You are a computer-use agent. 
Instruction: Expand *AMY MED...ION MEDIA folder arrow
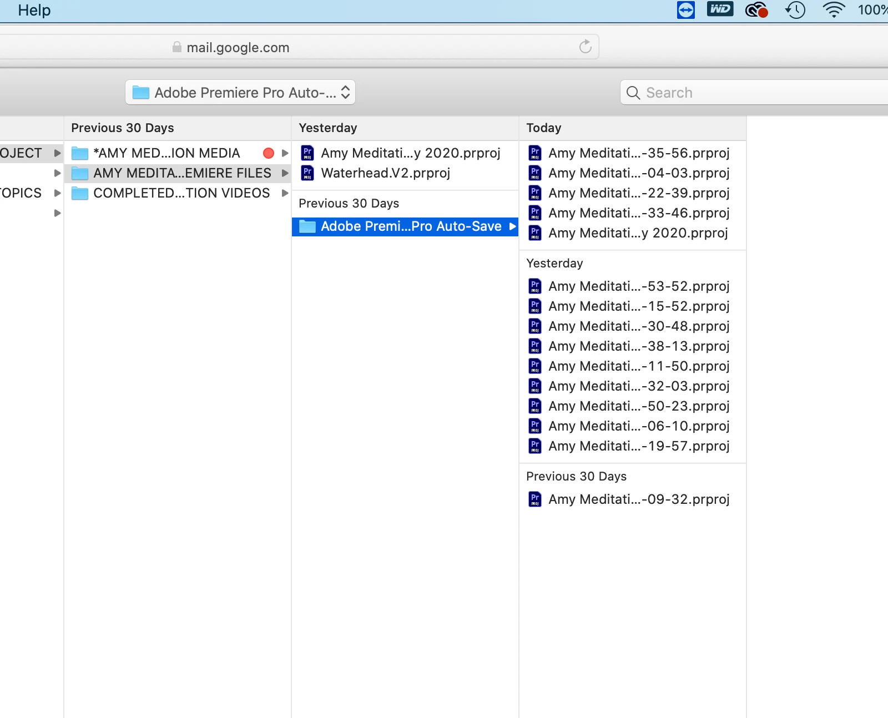[285, 153]
